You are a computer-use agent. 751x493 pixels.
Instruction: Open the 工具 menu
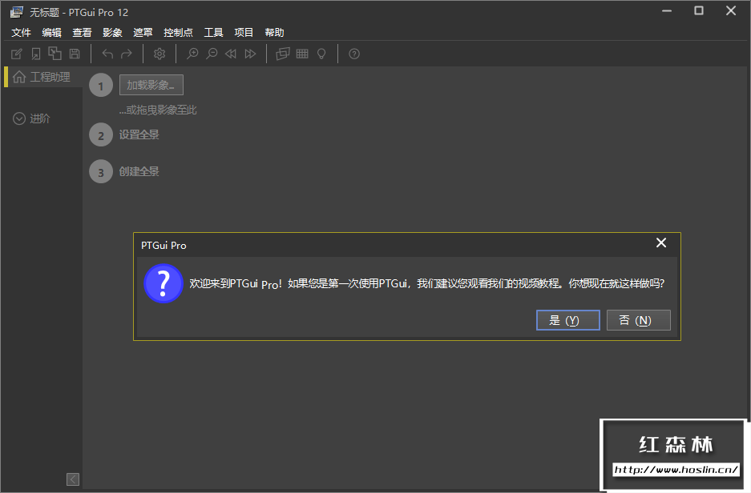(214, 33)
